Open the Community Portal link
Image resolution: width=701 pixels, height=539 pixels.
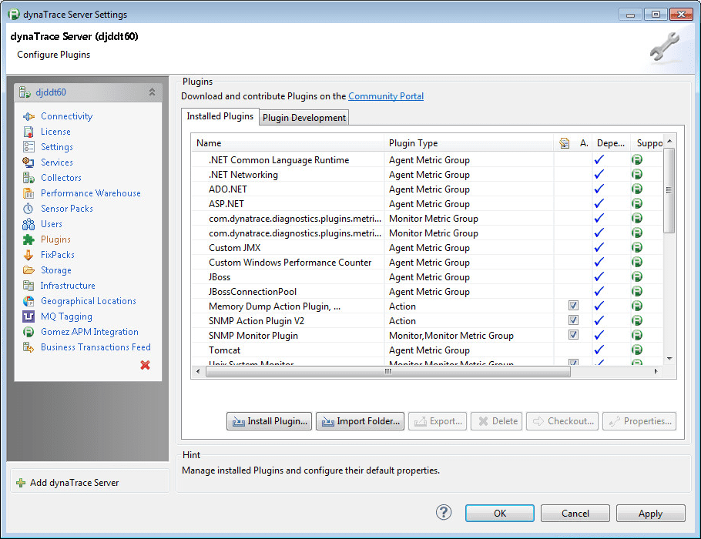[x=386, y=96]
